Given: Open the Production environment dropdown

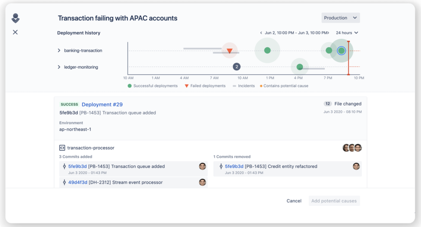Looking at the screenshot, I should [341, 18].
